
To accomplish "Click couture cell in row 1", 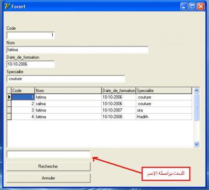I will pos(164,97).
